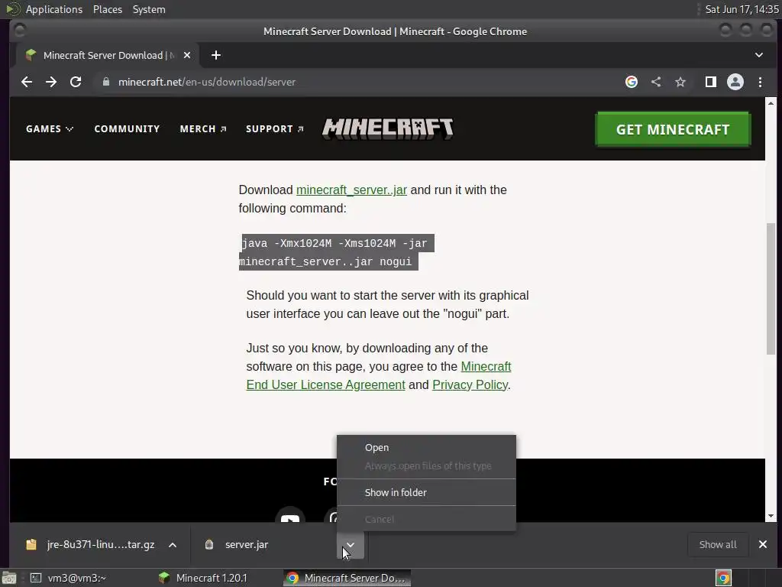This screenshot has height=587, width=782.
Task: Bookmark this page with the star
Action: point(680,82)
